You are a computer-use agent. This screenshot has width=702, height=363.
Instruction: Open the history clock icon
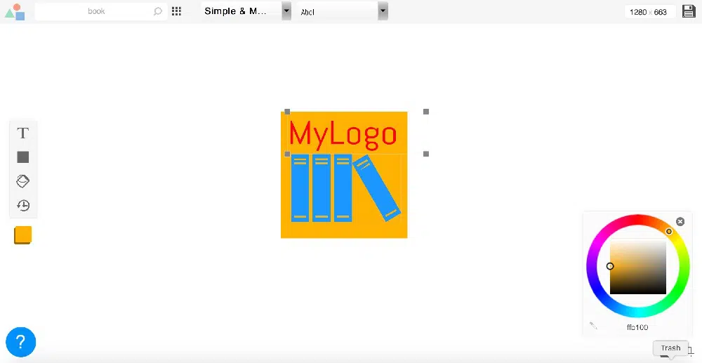click(23, 206)
